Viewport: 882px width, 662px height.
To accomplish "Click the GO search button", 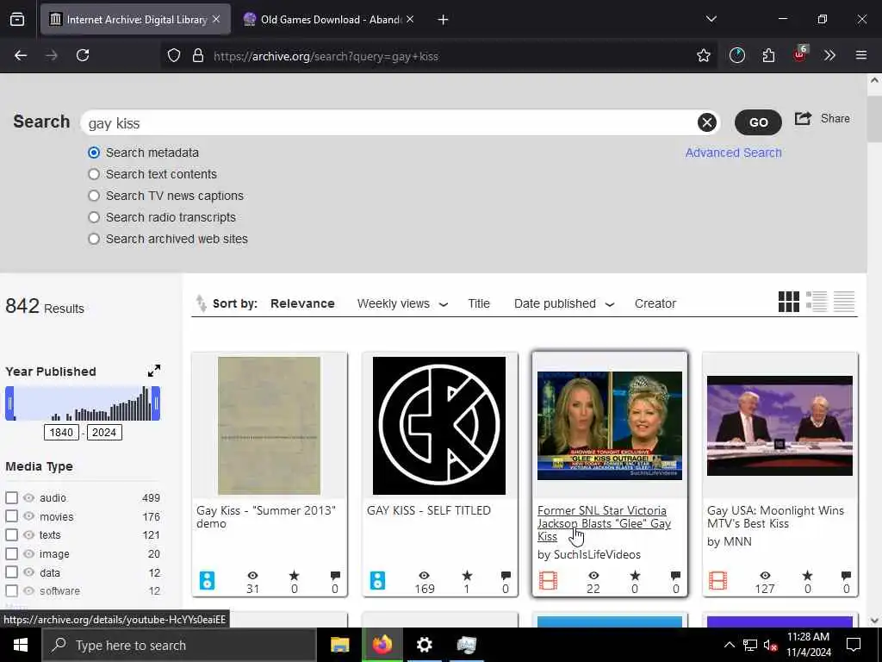I will tap(758, 122).
